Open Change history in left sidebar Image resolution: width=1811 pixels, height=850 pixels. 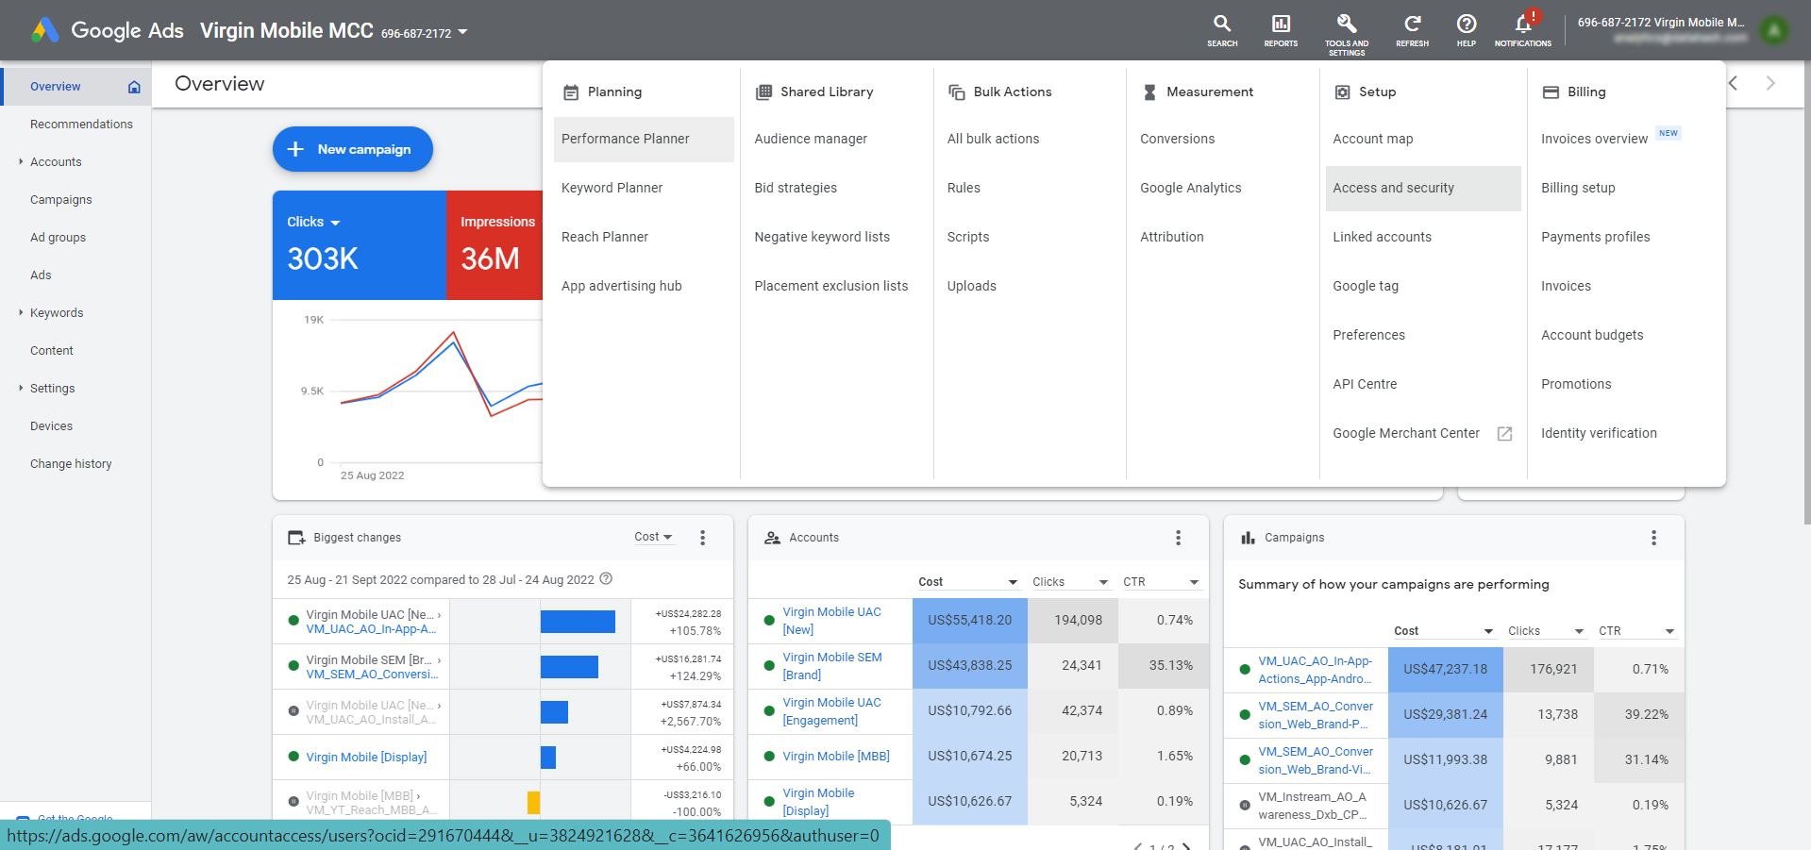click(71, 464)
